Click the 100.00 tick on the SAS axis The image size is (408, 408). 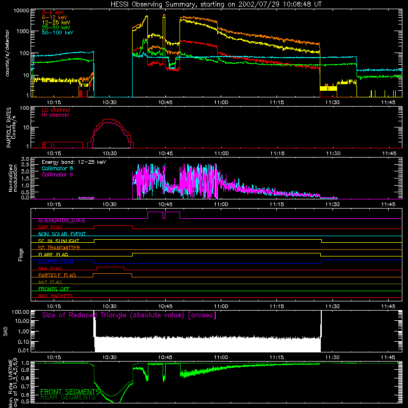tap(20, 312)
